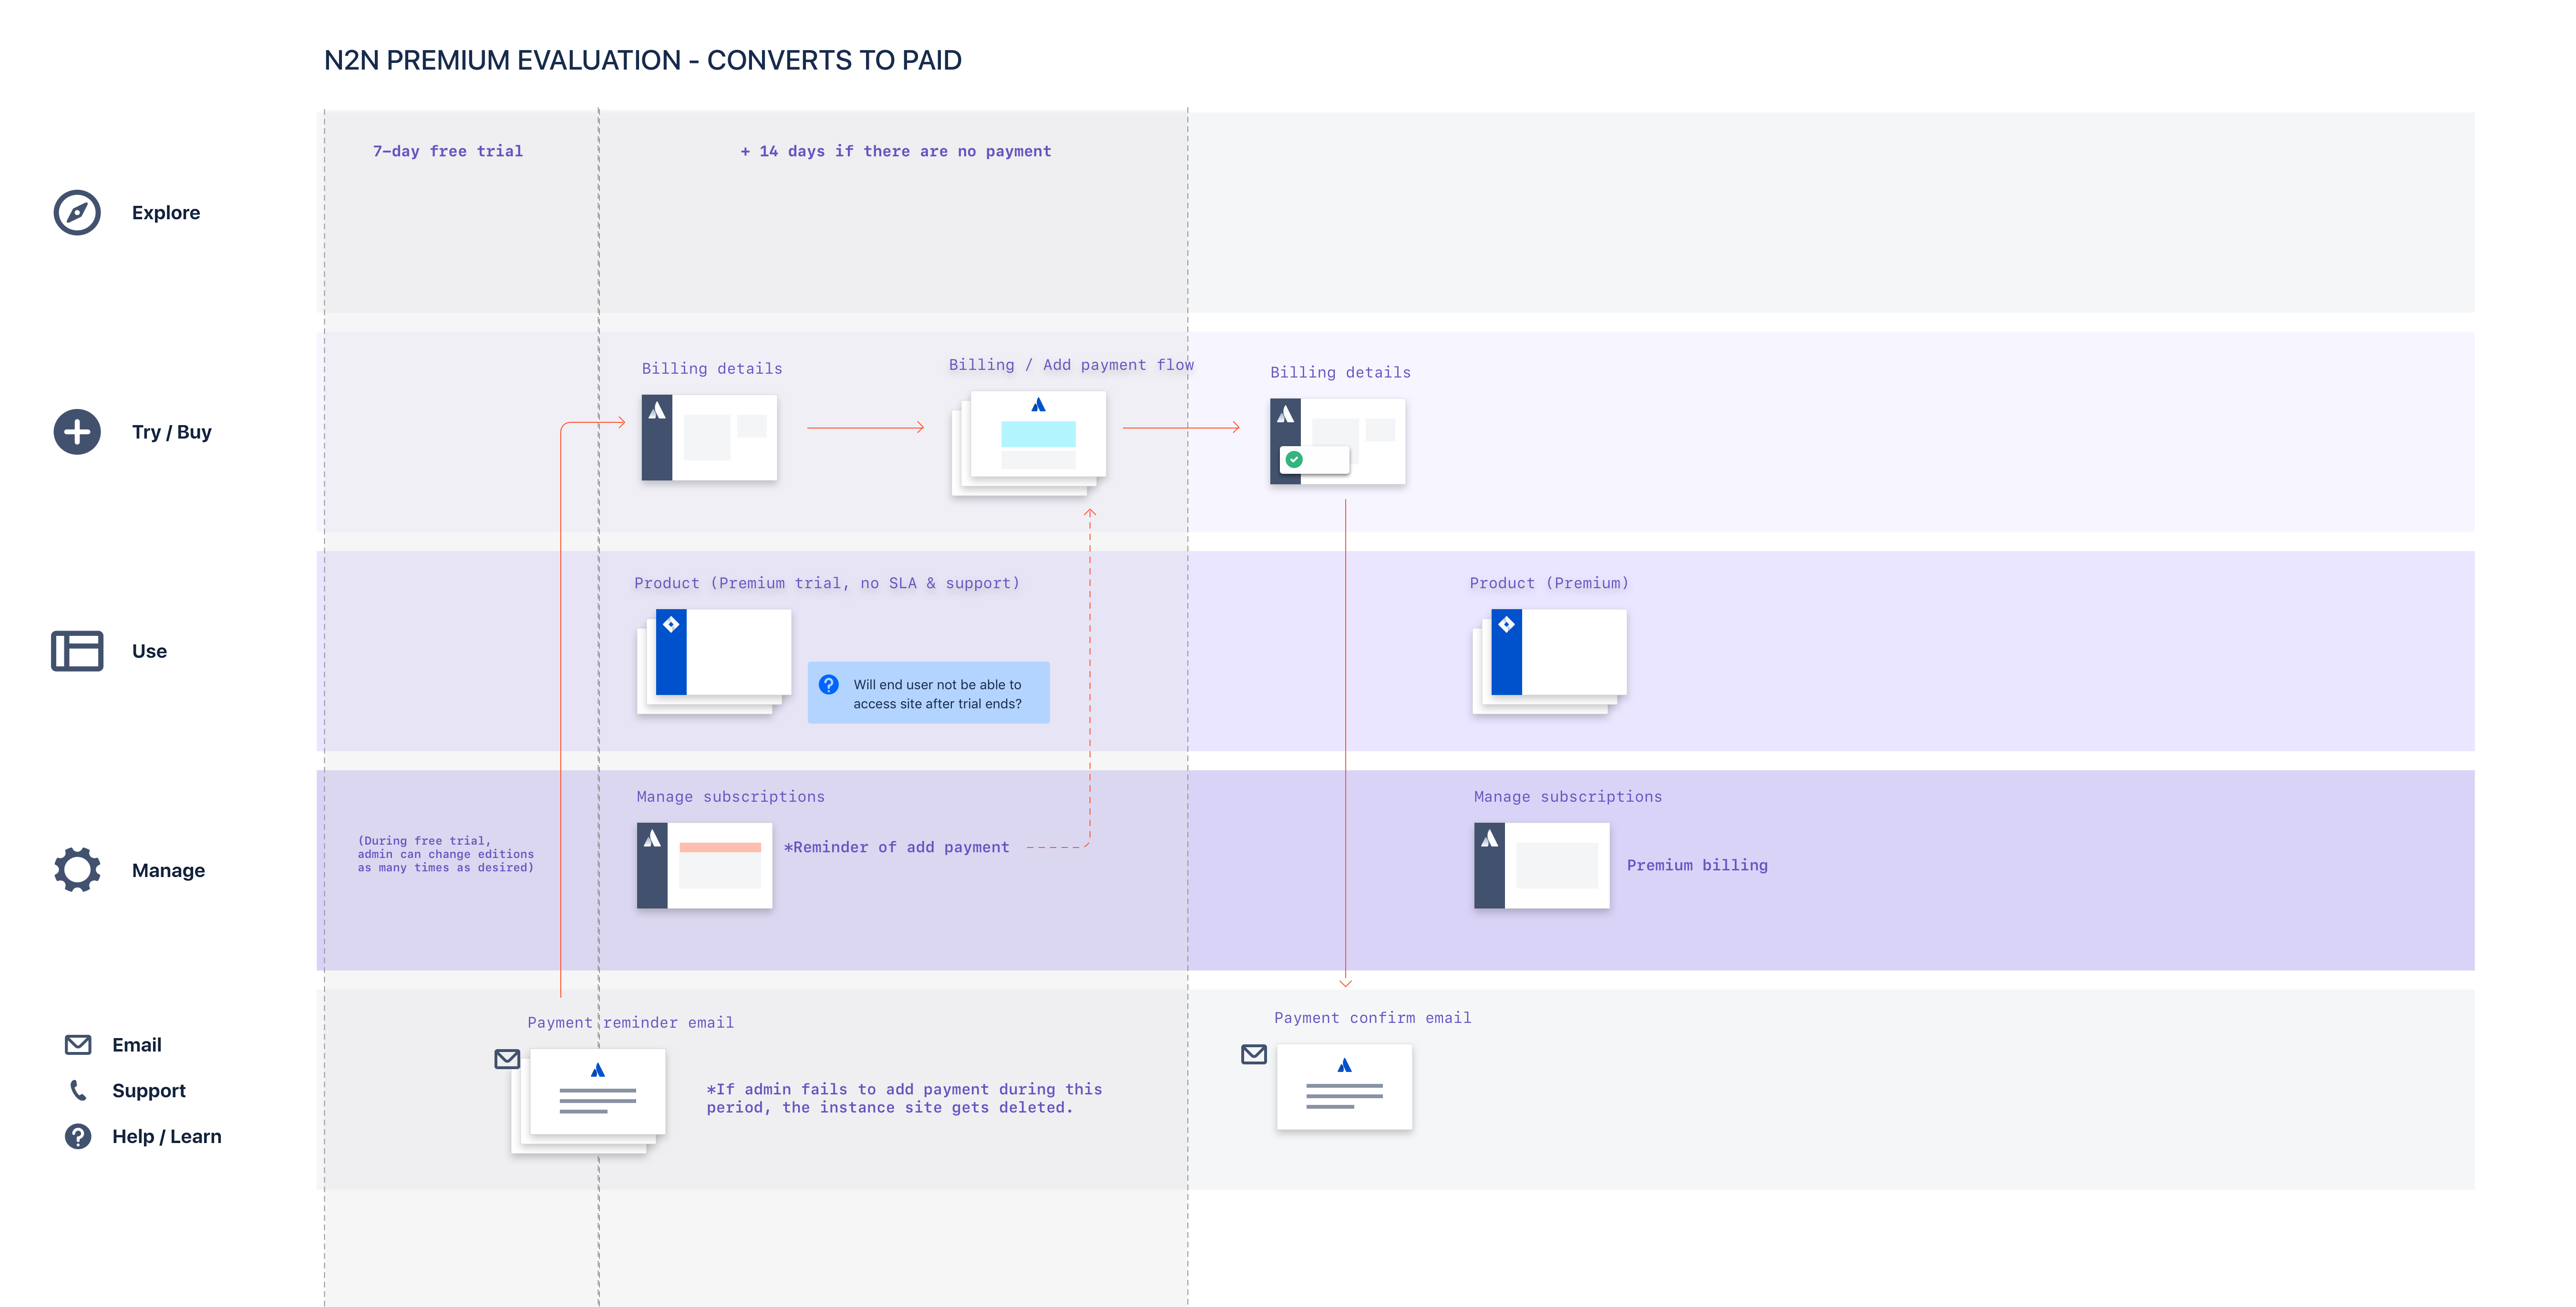Viewport: 2576px width, 1307px height.
Task: Select '*If admin fails to add payment' note
Action: coord(904,1098)
